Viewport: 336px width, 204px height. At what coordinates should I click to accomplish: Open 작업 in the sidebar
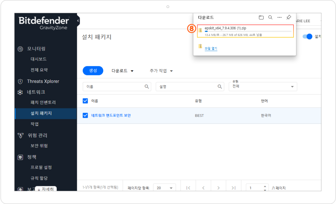pyautogui.click(x=34, y=124)
